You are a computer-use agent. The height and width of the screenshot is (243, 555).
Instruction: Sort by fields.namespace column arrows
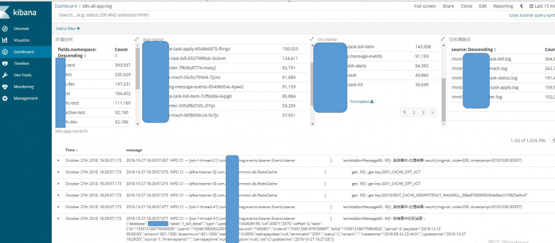tap(85, 56)
